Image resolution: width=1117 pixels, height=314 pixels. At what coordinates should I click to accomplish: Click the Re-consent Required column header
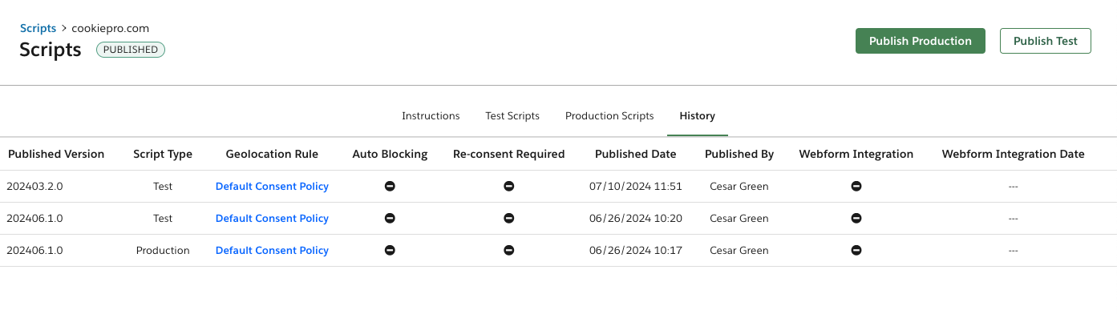508,154
